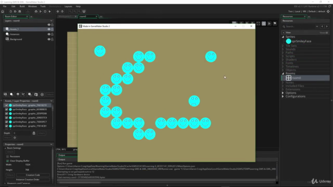Delete selected layer with circled X icon
The height and width of the screenshot is (187, 333).
point(42,95)
